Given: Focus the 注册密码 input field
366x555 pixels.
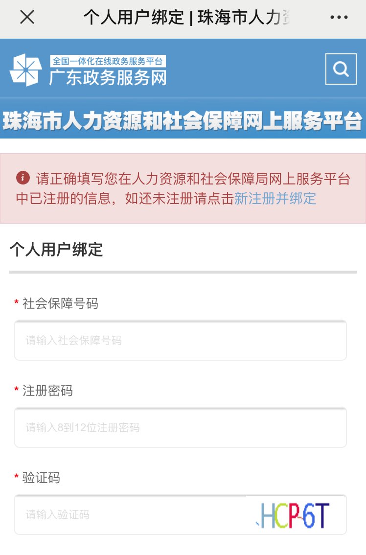Looking at the screenshot, I should pyautogui.click(x=180, y=427).
